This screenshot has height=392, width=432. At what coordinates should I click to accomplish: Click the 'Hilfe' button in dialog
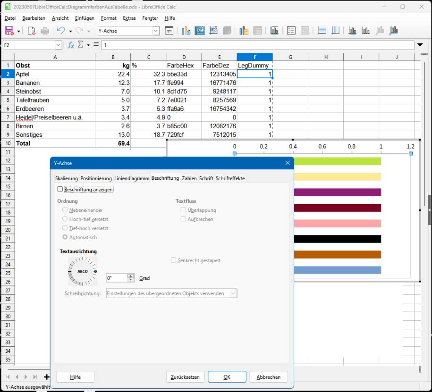pyautogui.click(x=75, y=377)
